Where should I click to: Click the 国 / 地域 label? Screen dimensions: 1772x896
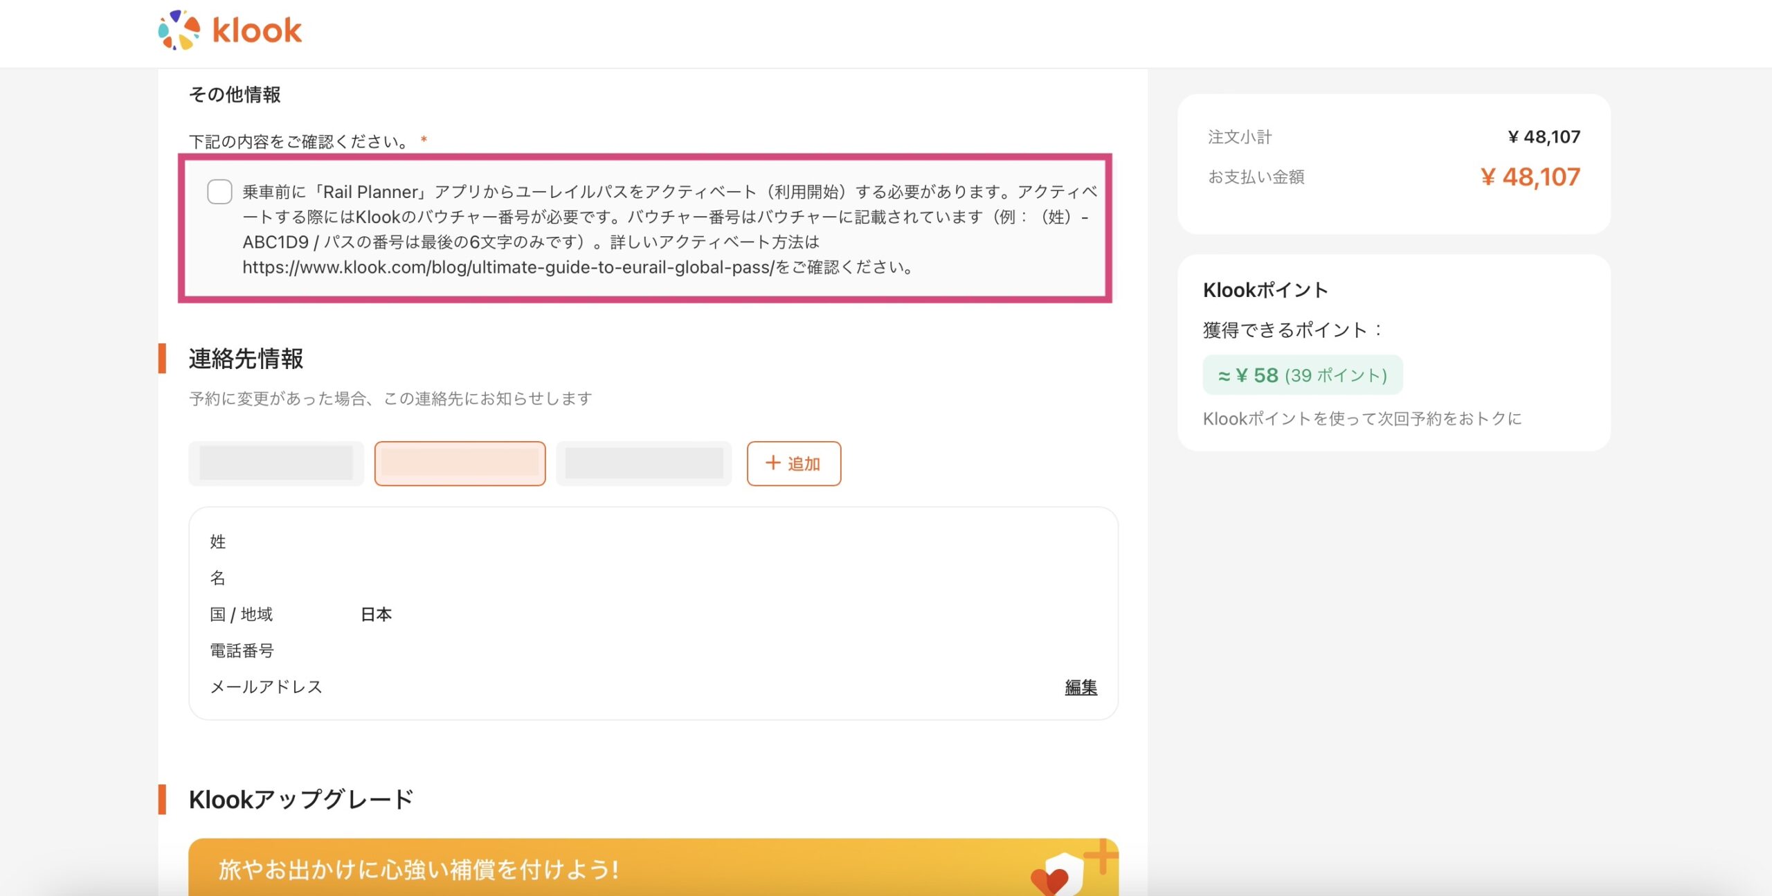[x=242, y=614]
